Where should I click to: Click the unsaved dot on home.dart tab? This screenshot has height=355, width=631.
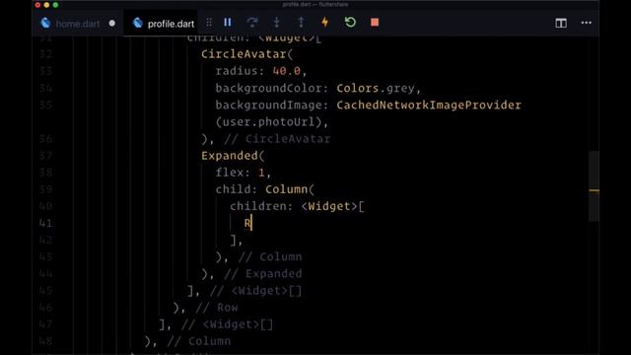(x=111, y=24)
